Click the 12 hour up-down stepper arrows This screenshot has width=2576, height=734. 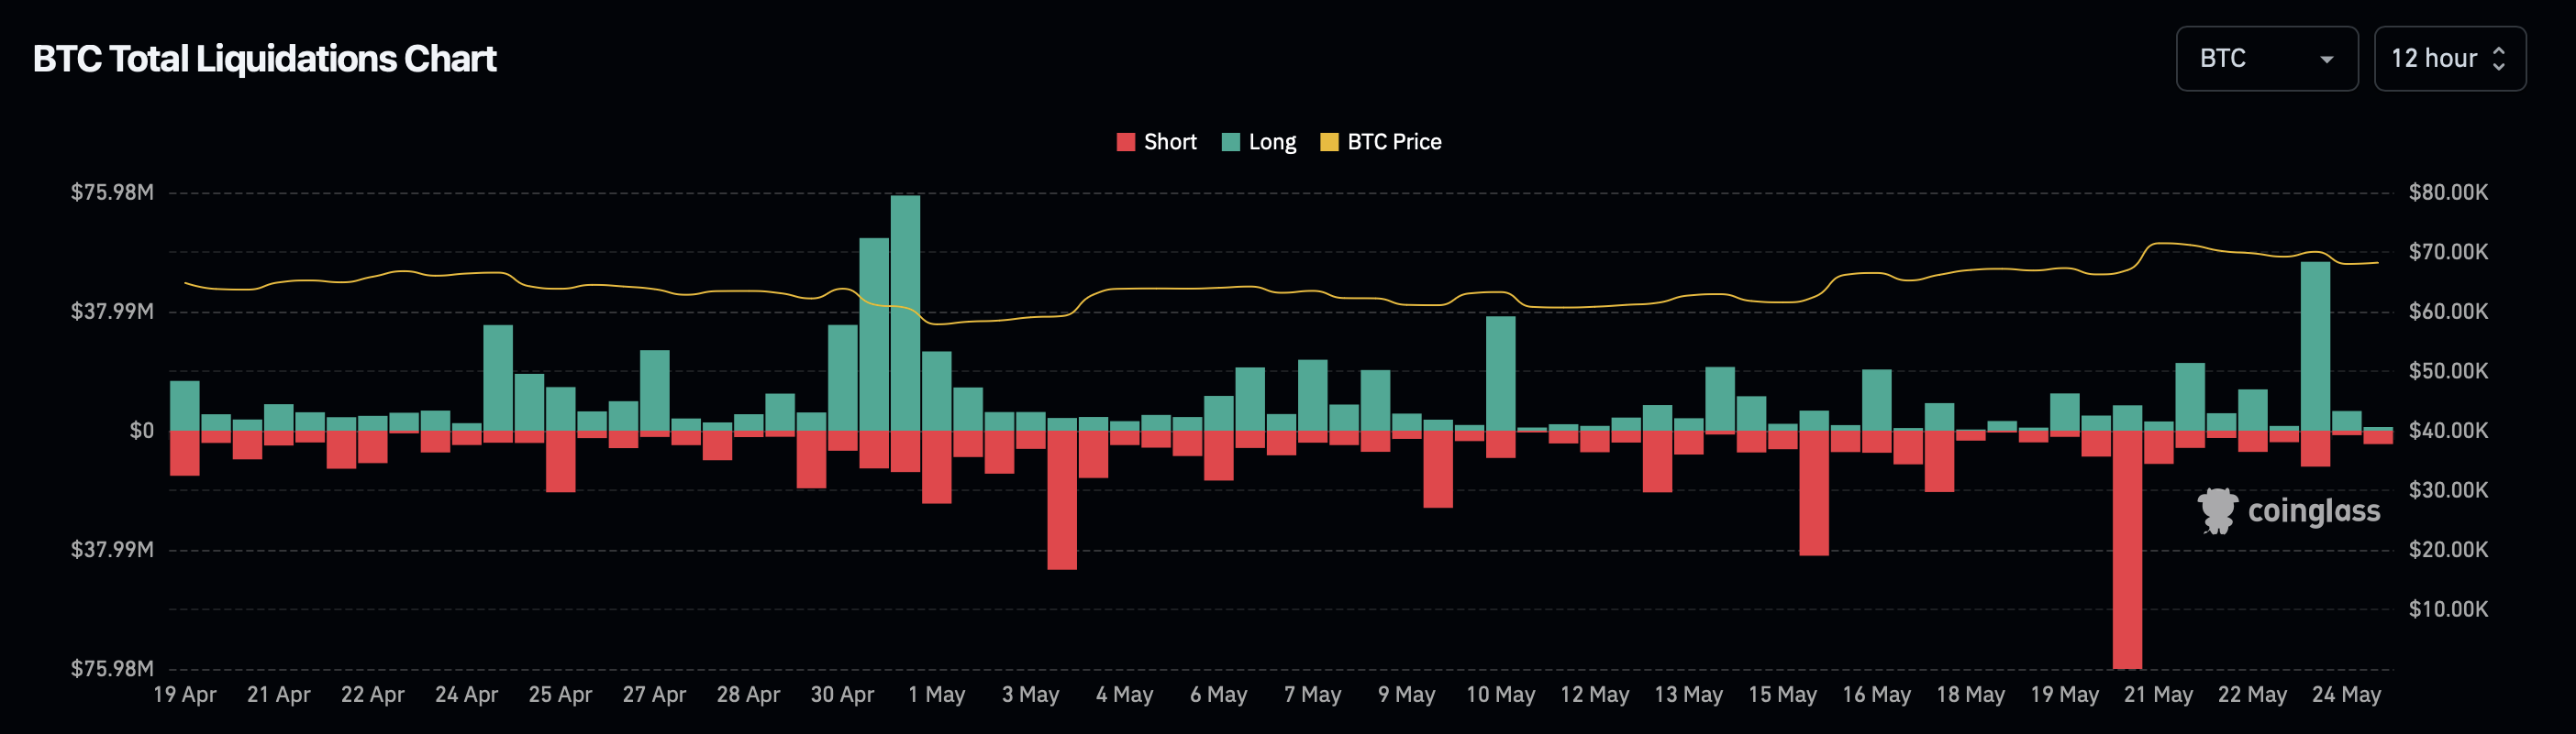tap(2498, 59)
